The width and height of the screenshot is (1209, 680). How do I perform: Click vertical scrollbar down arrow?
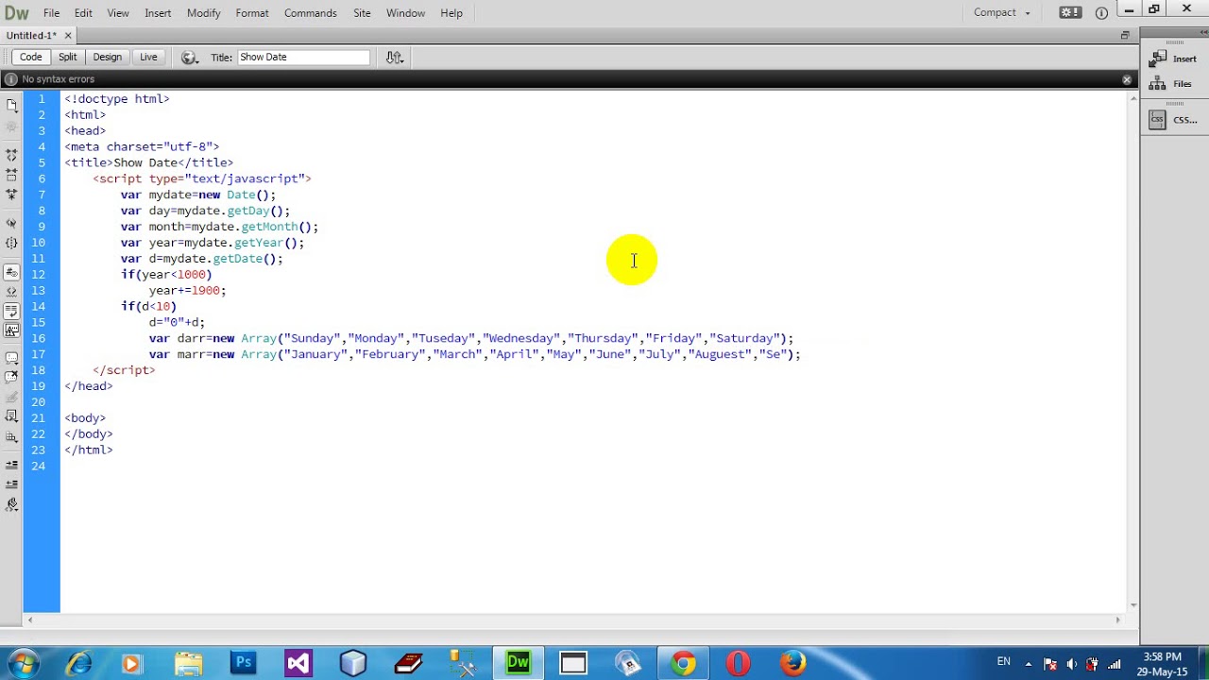[x=1133, y=605]
